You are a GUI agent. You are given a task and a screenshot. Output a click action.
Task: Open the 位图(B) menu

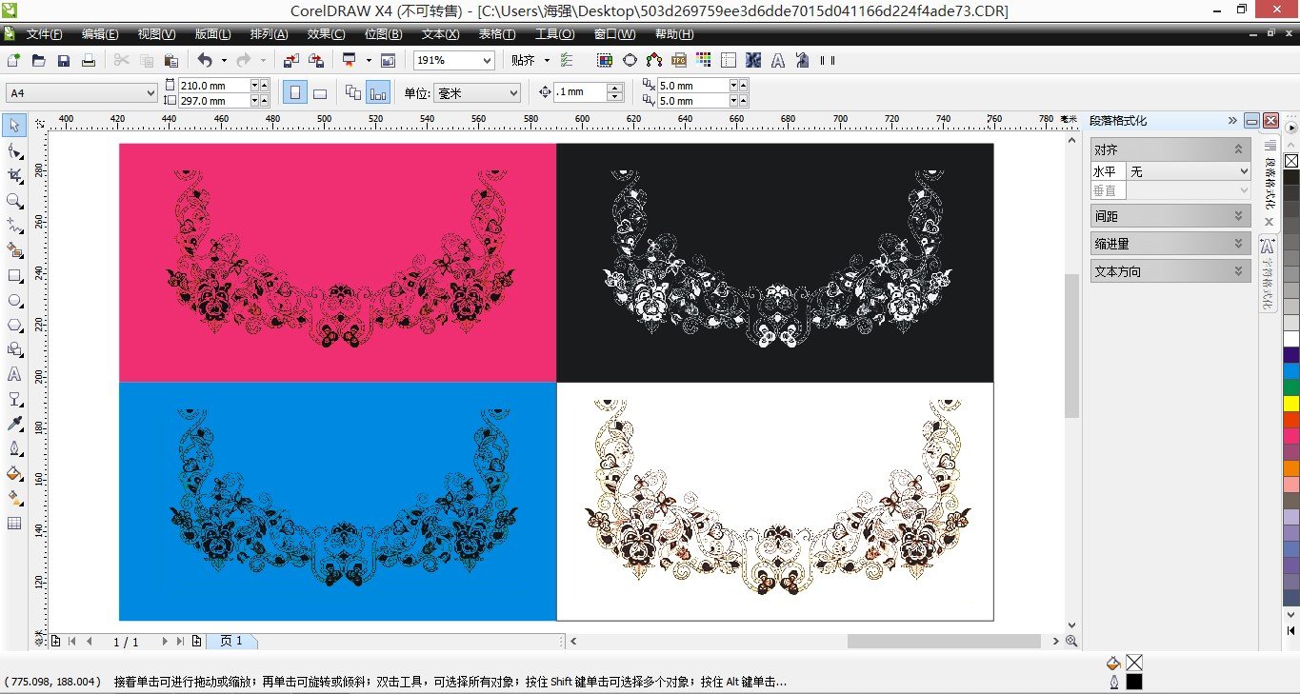(x=383, y=34)
